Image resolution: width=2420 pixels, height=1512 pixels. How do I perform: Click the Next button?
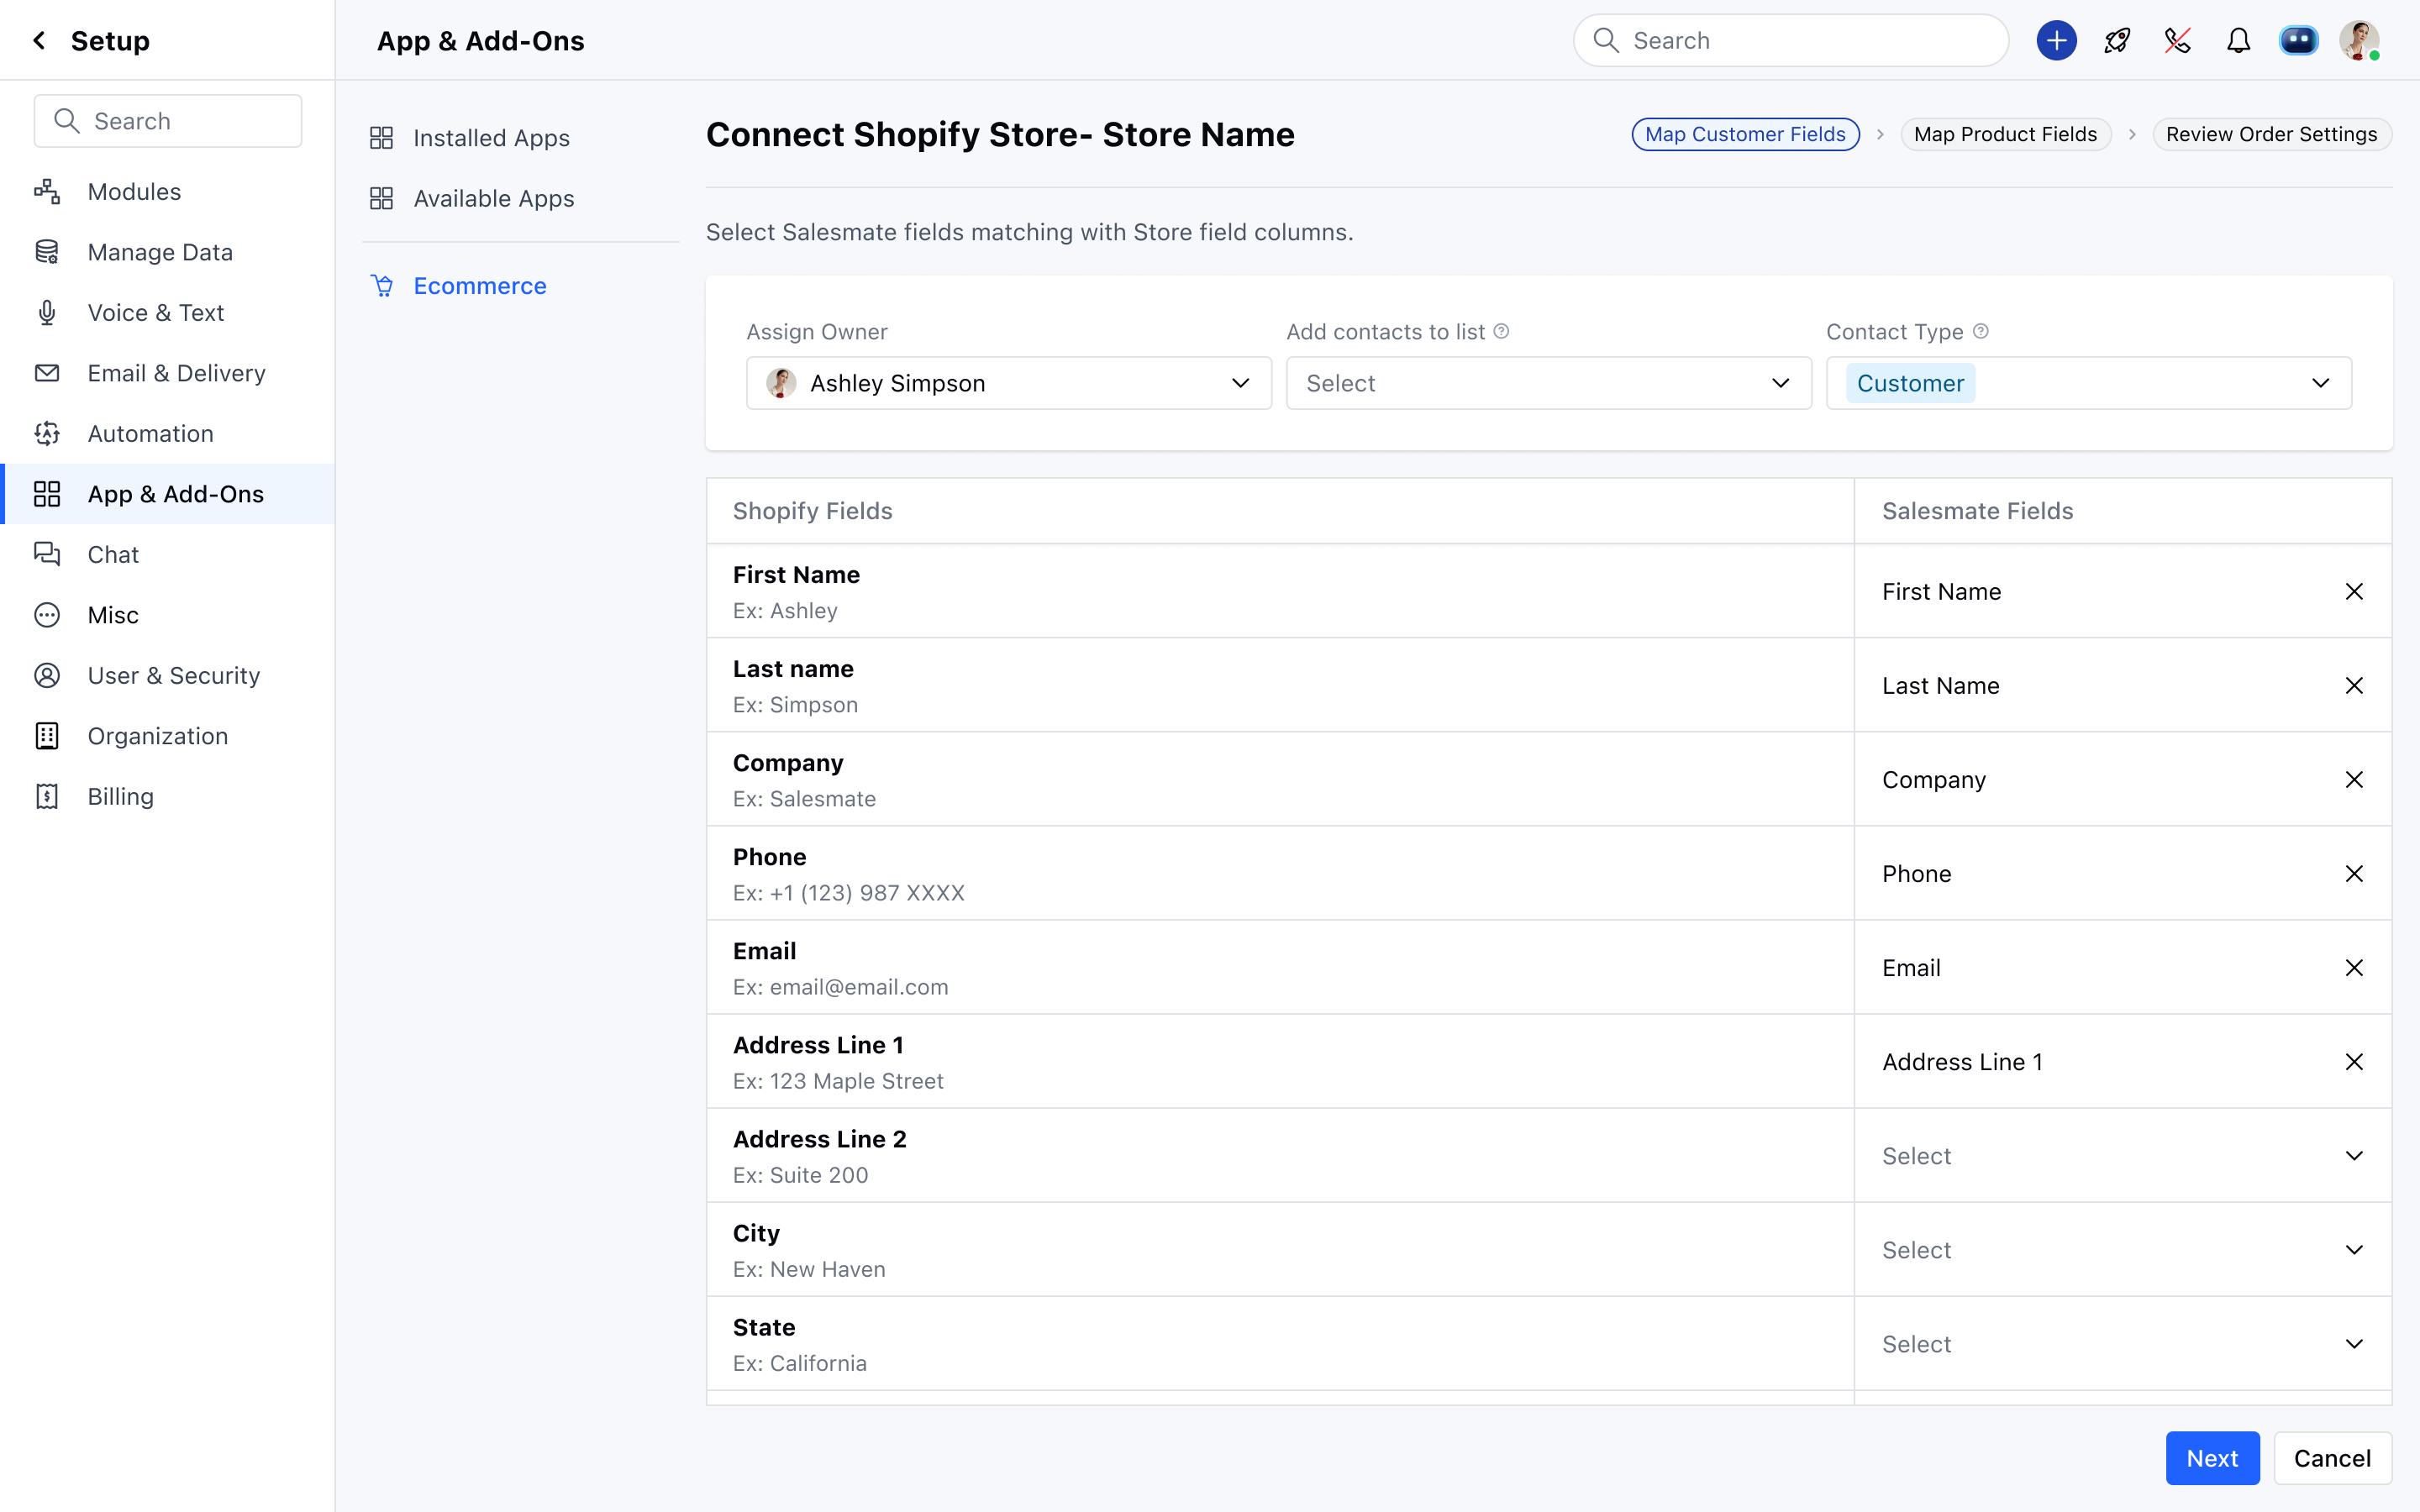pyautogui.click(x=2212, y=1458)
